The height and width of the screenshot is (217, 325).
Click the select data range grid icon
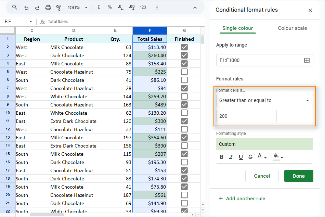point(307,60)
